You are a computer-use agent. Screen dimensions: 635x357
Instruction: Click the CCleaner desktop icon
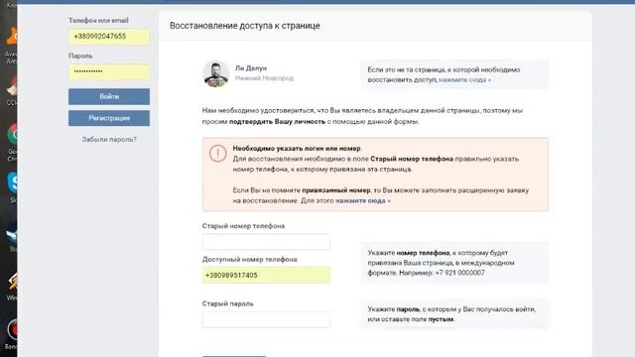pos(12,86)
